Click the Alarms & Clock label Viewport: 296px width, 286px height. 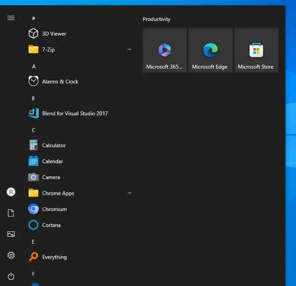click(x=60, y=82)
